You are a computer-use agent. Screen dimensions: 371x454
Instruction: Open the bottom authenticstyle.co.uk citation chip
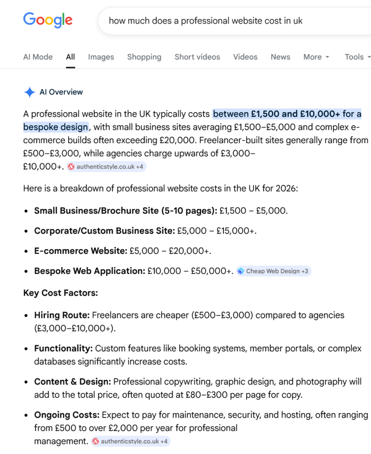[x=130, y=441]
